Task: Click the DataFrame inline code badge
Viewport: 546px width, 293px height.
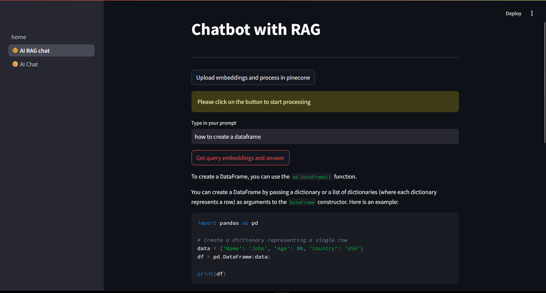Action: click(x=302, y=202)
